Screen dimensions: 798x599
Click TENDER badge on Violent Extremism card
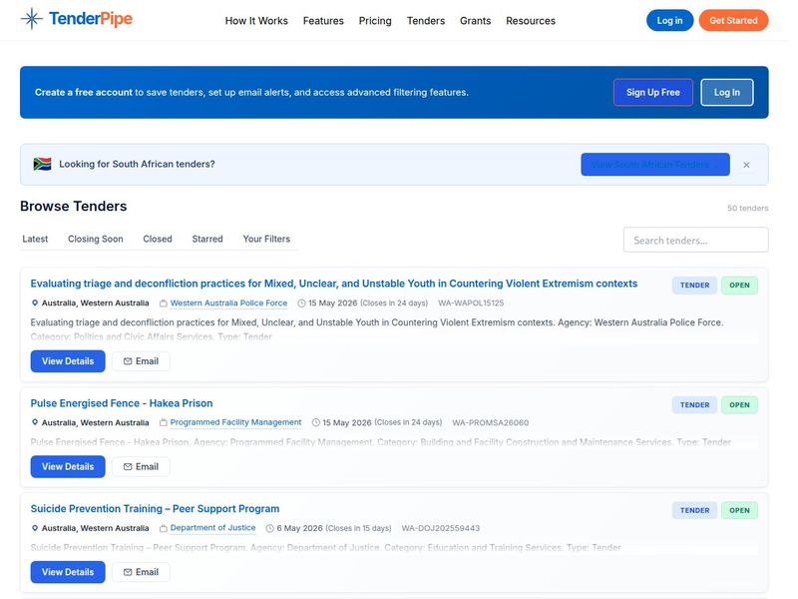694,286
